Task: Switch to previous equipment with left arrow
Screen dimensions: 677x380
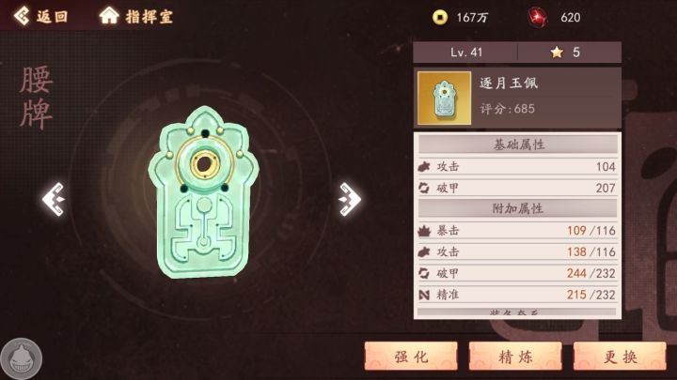Action: pos(53,199)
